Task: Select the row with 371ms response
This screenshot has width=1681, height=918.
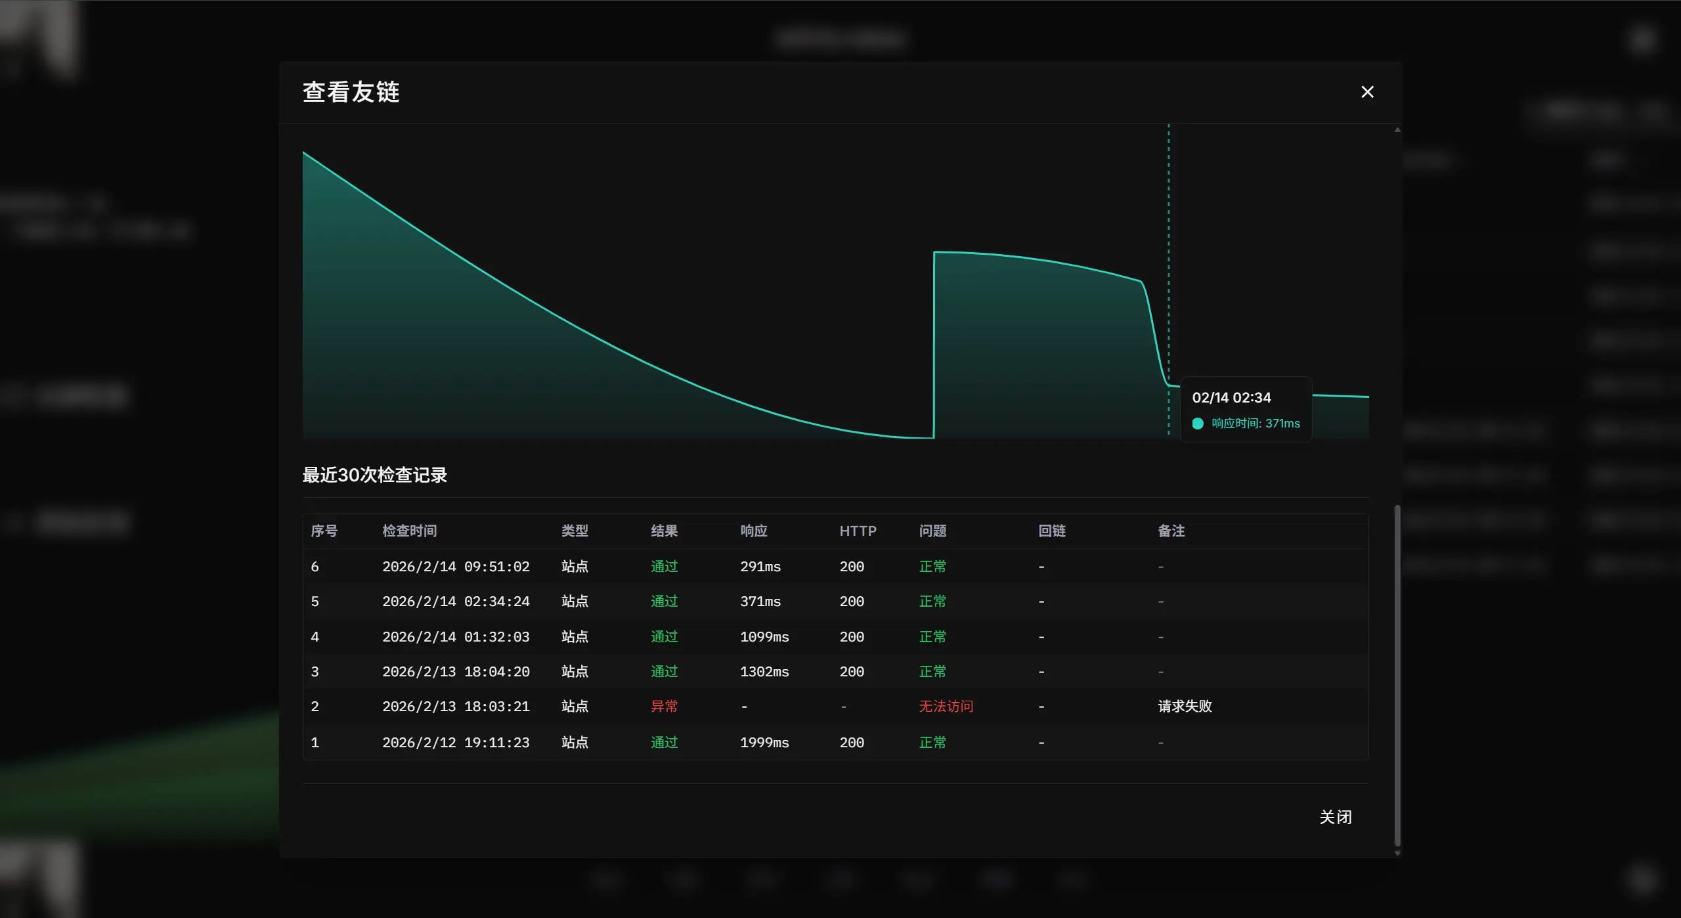Action: click(760, 601)
